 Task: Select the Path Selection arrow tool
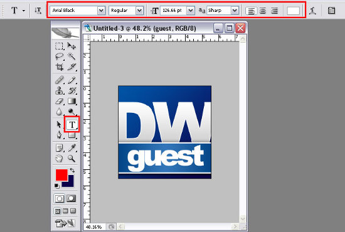pos(59,125)
